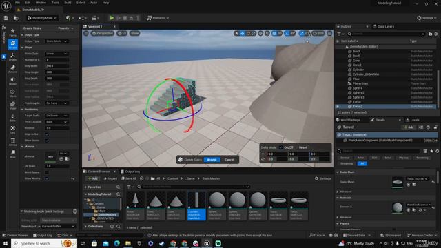Click the Details favorites star icon

tap(431, 151)
